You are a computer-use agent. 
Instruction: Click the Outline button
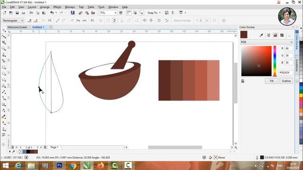[x=286, y=81]
